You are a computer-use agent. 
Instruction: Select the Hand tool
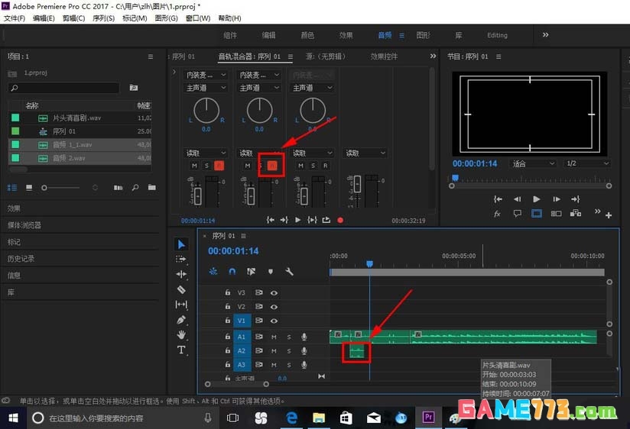[181, 334]
